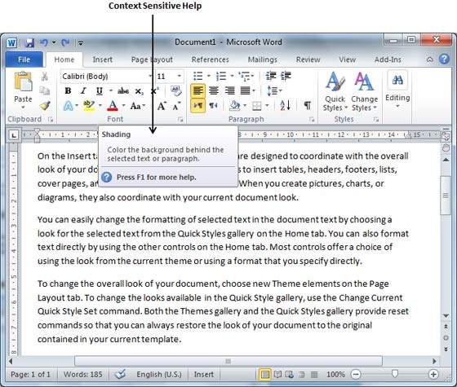Click the Save icon in Quick Access Toolbar
This screenshot has height=387, width=457.
29,43
